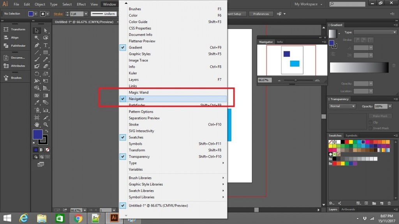The width and height of the screenshot is (399, 224).
Task: Switch to Gradient fill mode
Action: click(41, 150)
